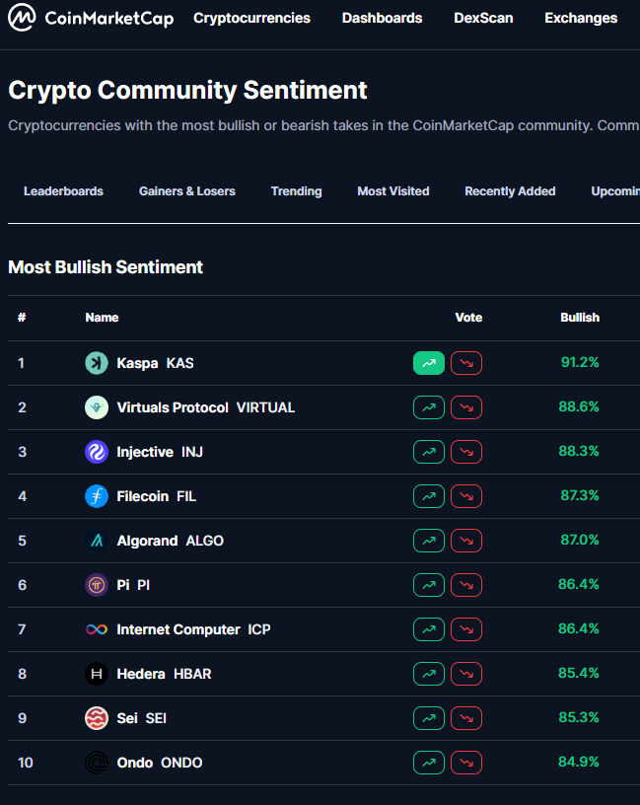Open the Dashboards menu
Screen dimensions: 640x805
382,18
